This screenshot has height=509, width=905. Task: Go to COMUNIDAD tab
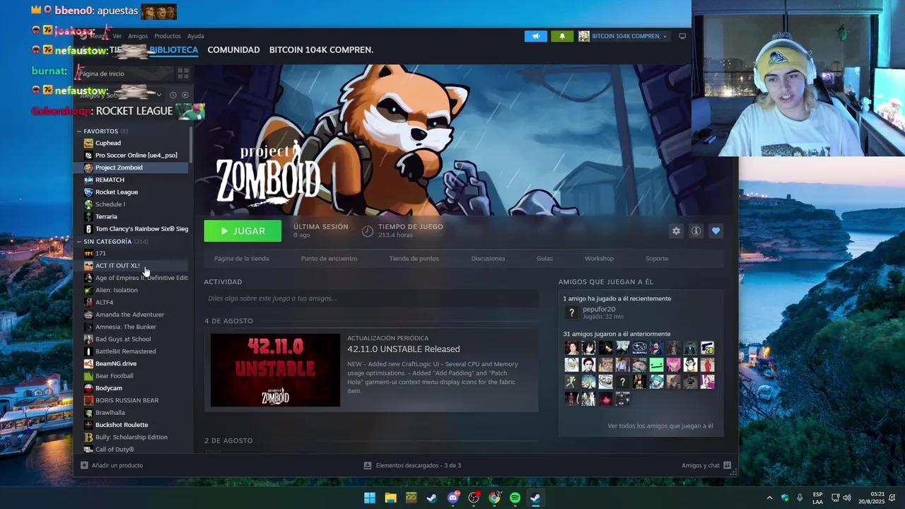pos(233,50)
